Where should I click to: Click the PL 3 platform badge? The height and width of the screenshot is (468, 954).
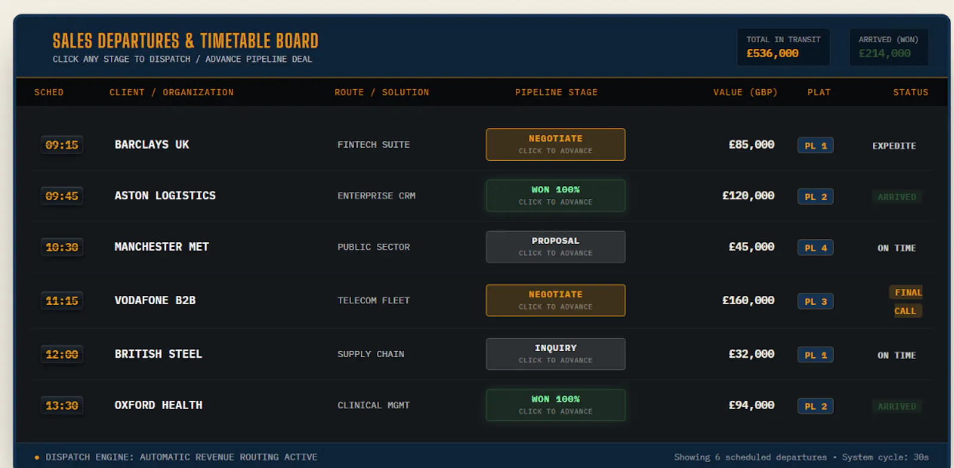[x=816, y=301]
